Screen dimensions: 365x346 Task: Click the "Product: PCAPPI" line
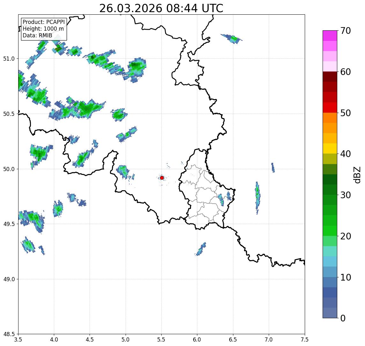point(44,22)
